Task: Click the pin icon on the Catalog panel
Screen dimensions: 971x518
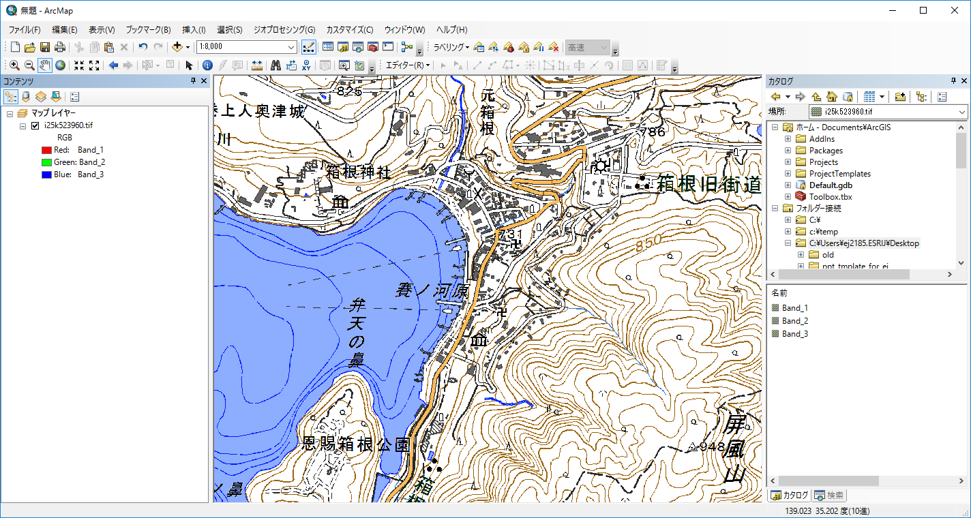Action: [x=953, y=80]
